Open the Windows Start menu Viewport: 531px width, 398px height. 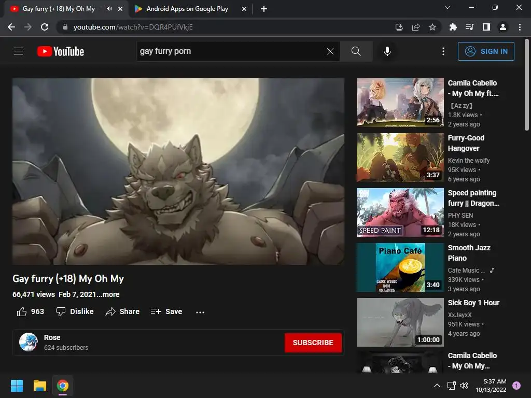coord(17,386)
